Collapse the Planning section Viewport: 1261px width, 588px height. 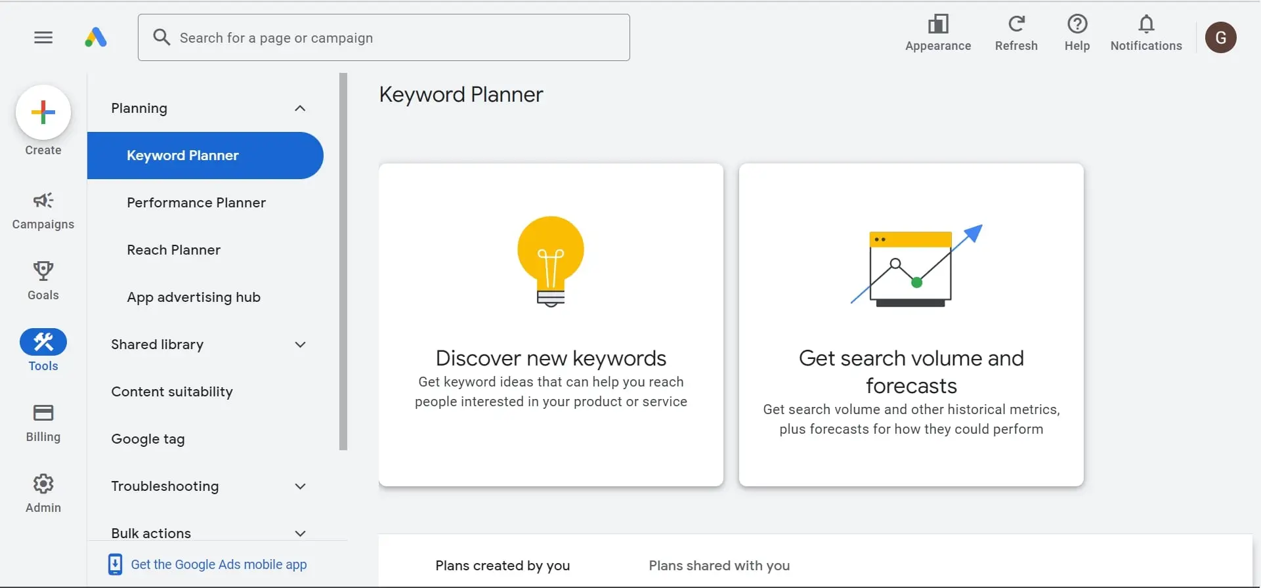pos(300,108)
